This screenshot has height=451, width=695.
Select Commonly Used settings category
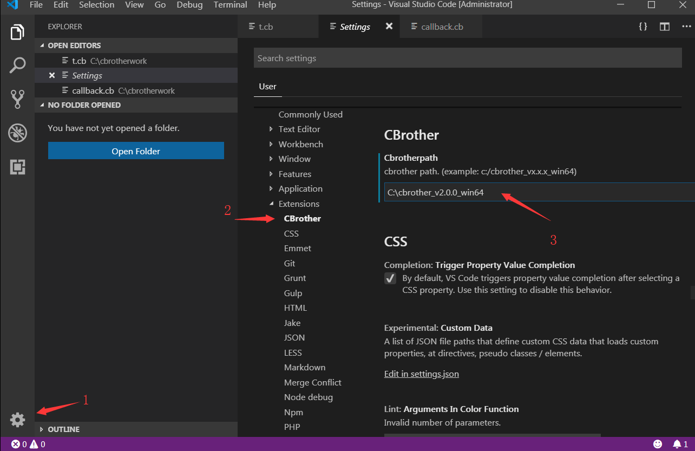pyautogui.click(x=310, y=115)
